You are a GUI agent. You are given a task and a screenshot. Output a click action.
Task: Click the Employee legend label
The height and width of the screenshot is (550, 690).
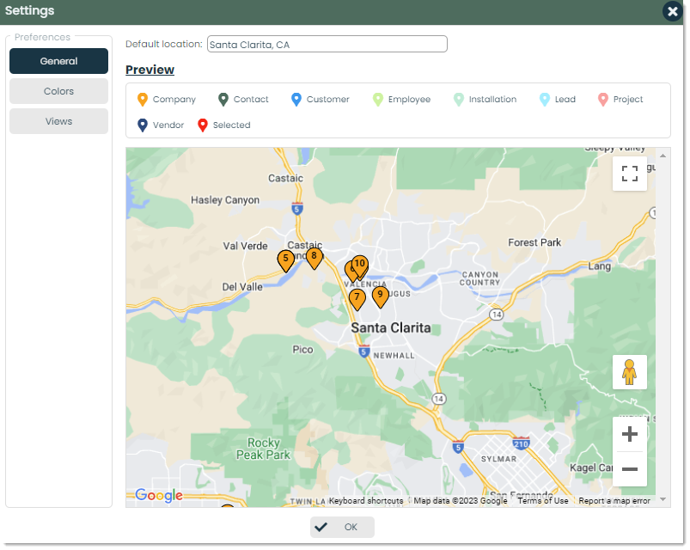pyautogui.click(x=409, y=100)
